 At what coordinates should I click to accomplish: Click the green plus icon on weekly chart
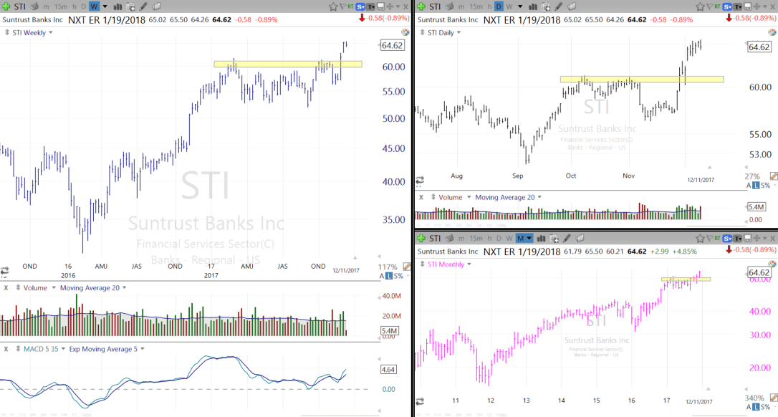[x=6, y=6]
